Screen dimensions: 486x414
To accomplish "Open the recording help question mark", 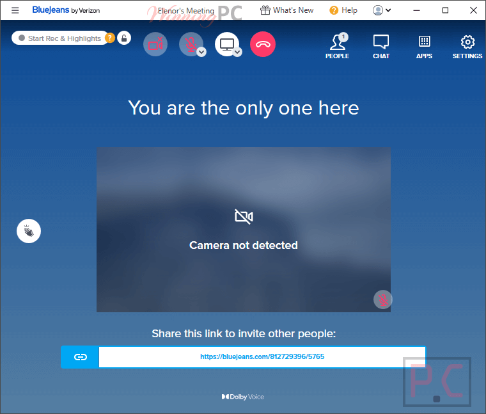I will tap(110, 38).
